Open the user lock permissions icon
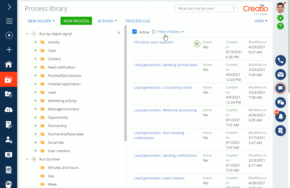Screen dimensions: 290x188 point(9,140)
